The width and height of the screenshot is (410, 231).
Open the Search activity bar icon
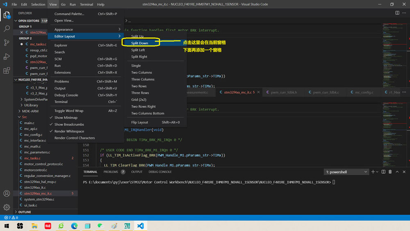(x=7, y=28)
